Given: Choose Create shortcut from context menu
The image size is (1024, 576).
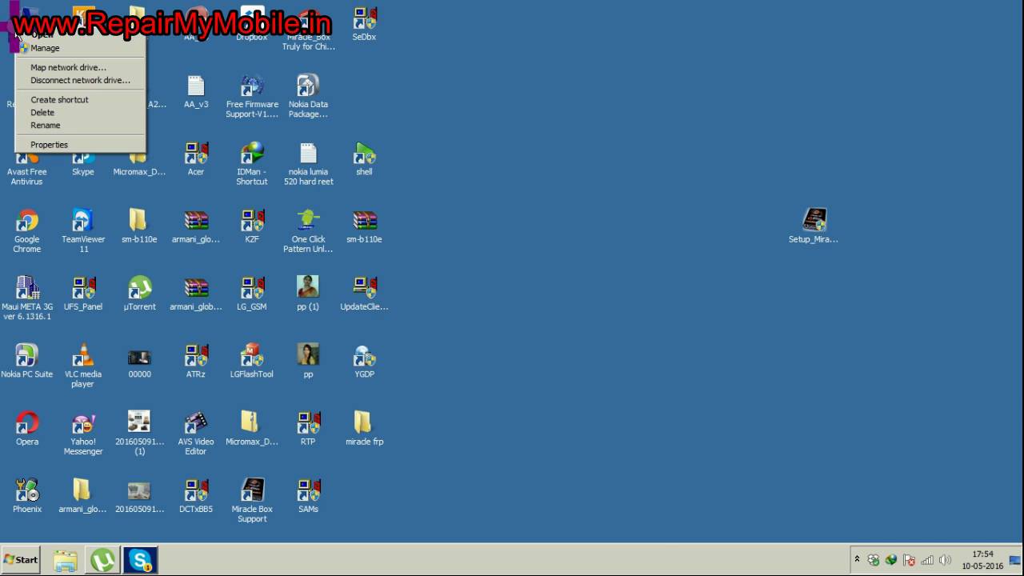Looking at the screenshot, I should point(80,99).
